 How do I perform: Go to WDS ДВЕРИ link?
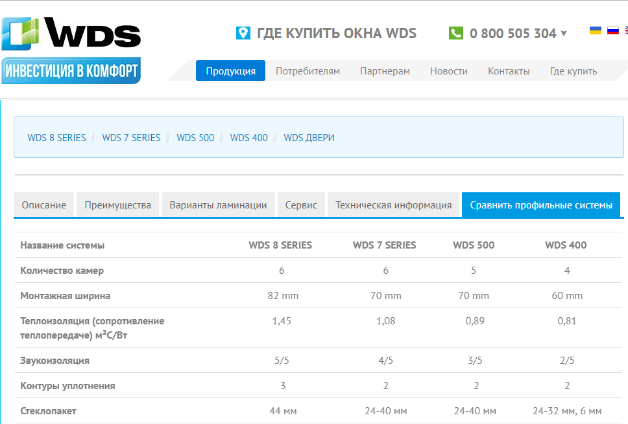tap(309, 137)
